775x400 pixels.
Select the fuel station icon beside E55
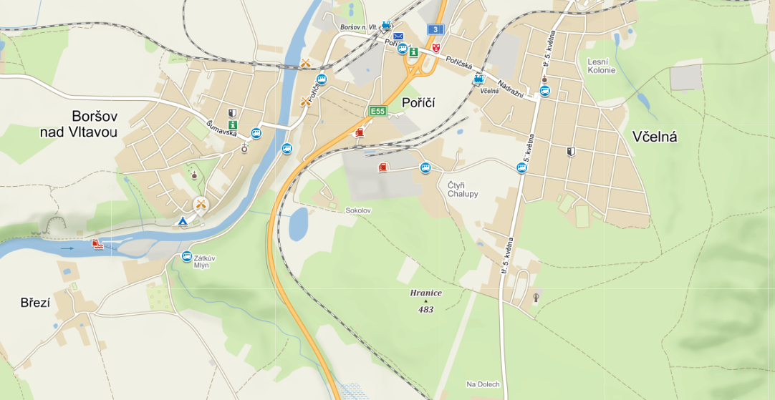tap(360, 132)
